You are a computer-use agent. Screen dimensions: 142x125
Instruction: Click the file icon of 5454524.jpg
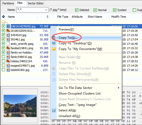coord(8,35)
